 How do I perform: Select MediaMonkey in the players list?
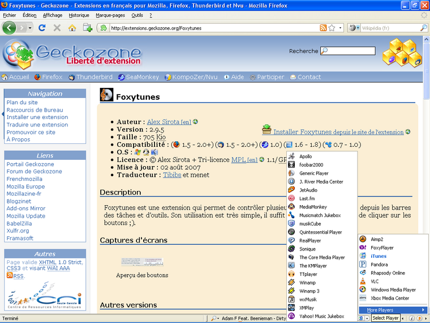tap(322, 207)
